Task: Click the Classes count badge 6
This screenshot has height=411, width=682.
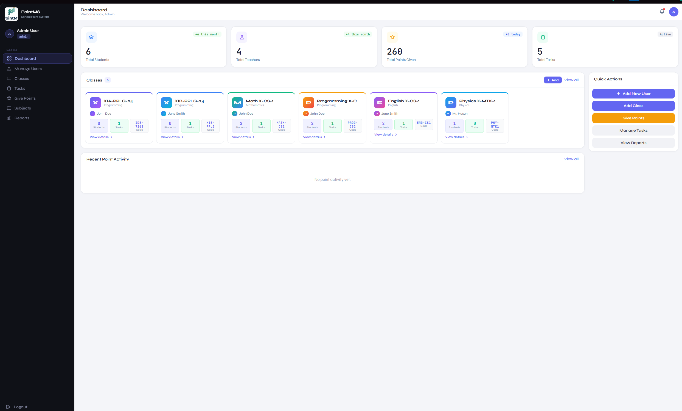Action: [x=108, y=80]
